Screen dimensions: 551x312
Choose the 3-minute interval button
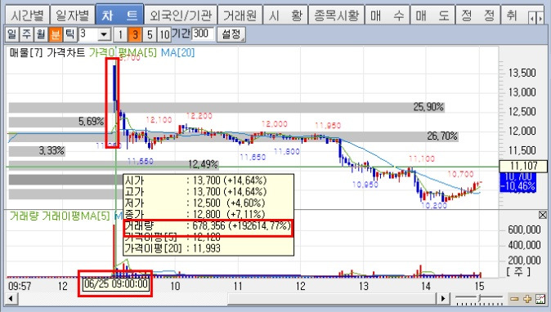click(x=135, y=34)
